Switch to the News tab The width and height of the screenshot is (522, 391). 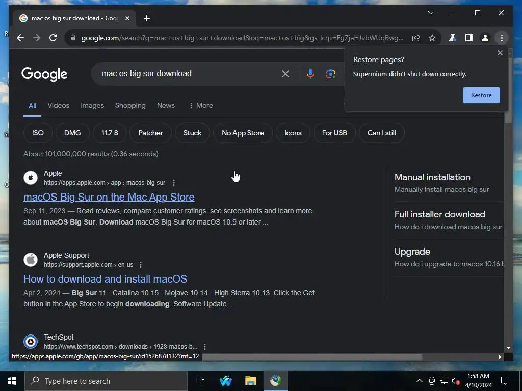(x=166, y=106)
